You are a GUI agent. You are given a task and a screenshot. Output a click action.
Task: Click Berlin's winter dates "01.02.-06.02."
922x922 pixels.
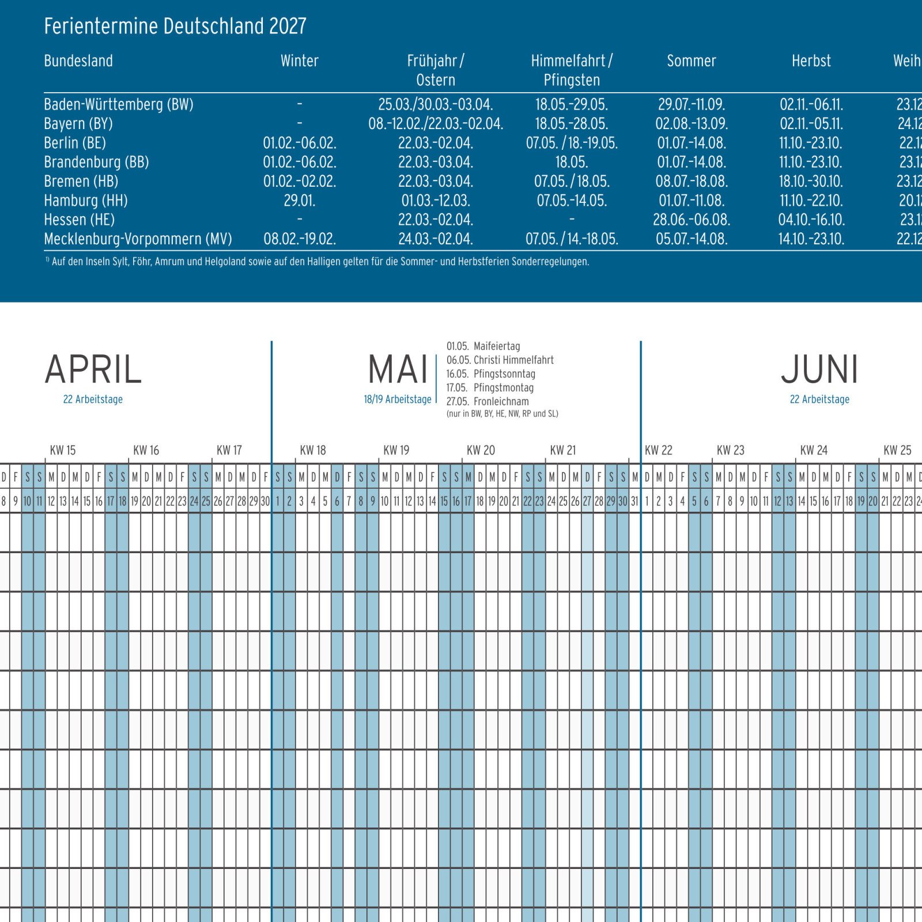pyautogui.click(x=300, y=143)
